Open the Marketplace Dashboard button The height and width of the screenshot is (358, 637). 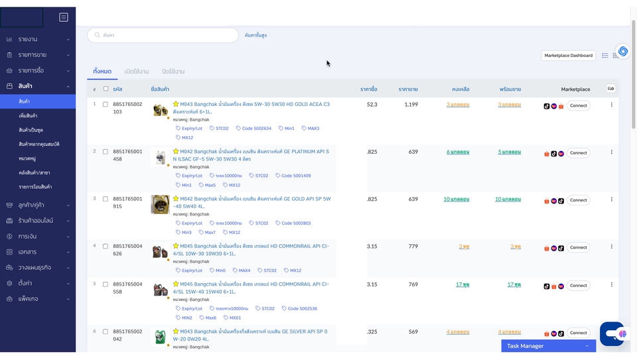pos(569,56)
